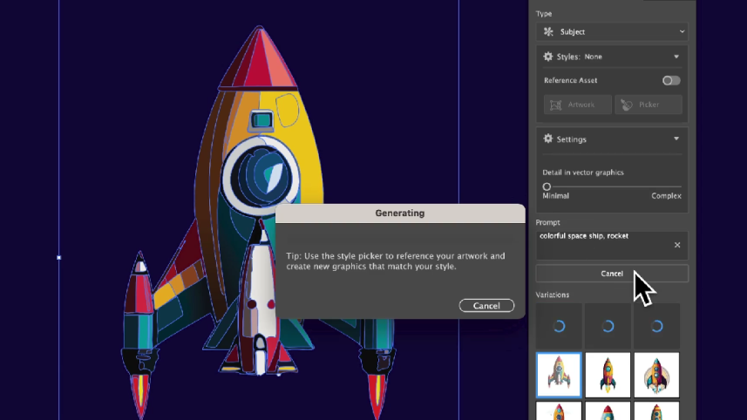Expand the Styles: None dropdown arrow
Viewport: 747px width, 420px height.
(676, 57)
